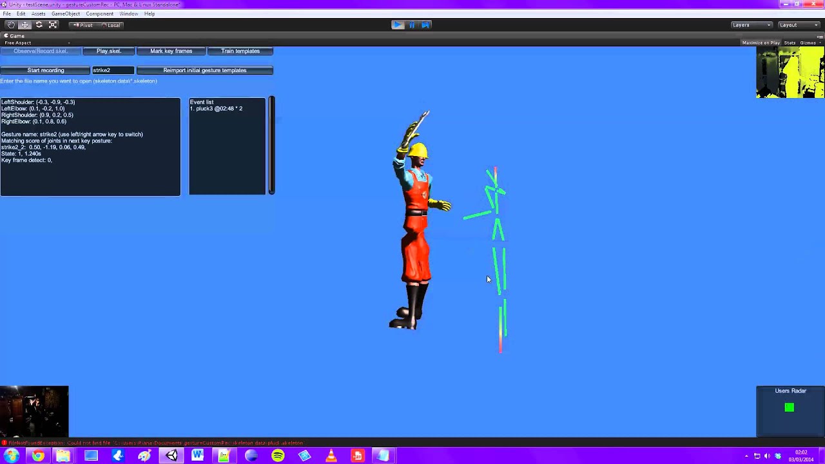
Task: Select the Move tool in Unity toolbar
Action: pyautogui.click(x=25, y=24)
